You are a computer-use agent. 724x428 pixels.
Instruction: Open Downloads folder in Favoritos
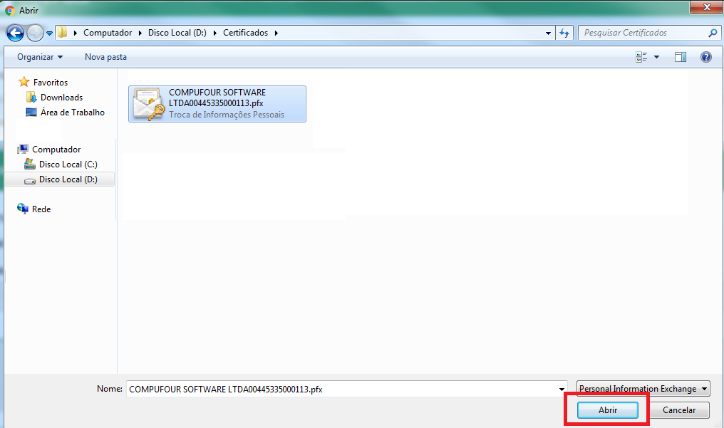[x=61, y=98]
